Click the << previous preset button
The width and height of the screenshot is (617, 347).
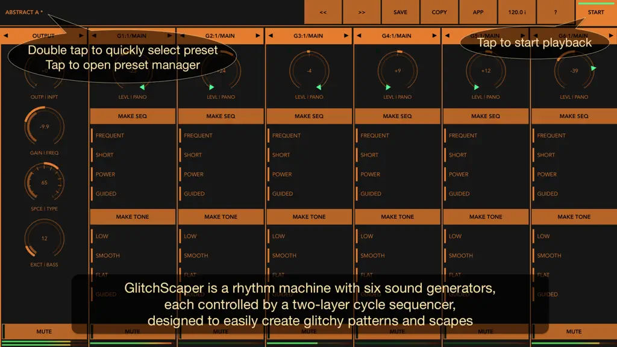pos(323,12)
